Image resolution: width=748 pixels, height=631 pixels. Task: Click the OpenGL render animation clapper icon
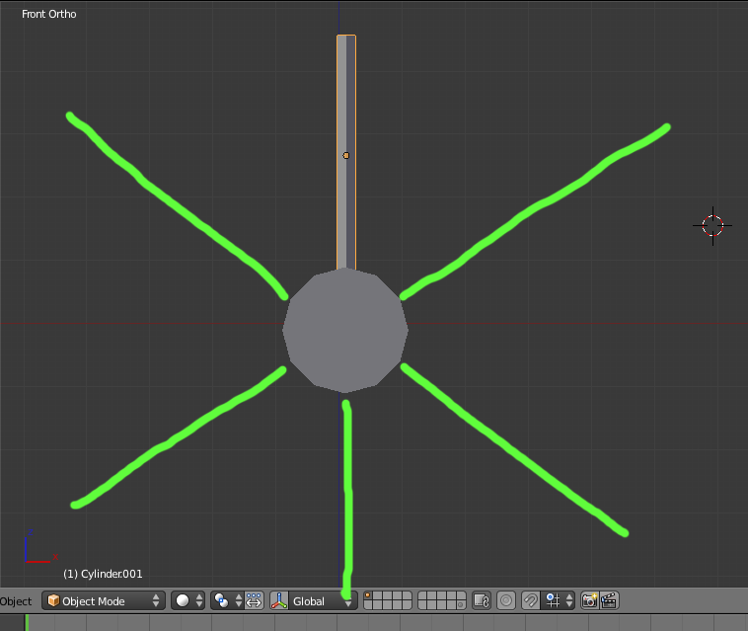(x=609, y=600)
